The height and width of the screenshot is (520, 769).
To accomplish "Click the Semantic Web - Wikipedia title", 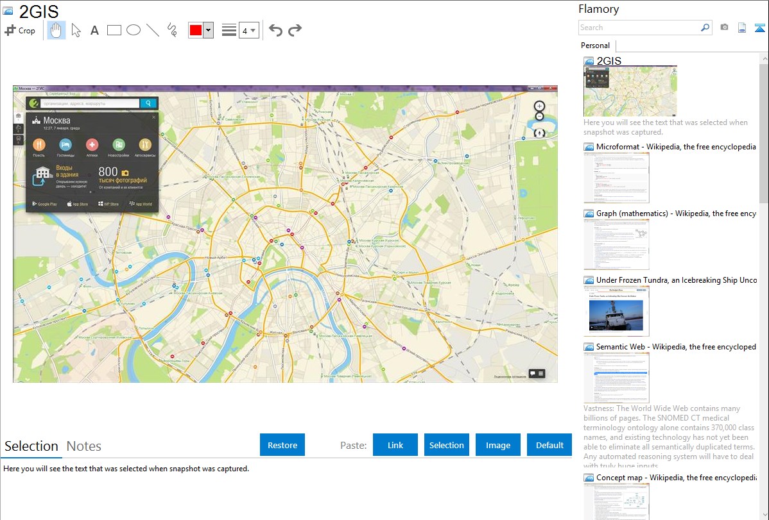I will pos(676,346).
